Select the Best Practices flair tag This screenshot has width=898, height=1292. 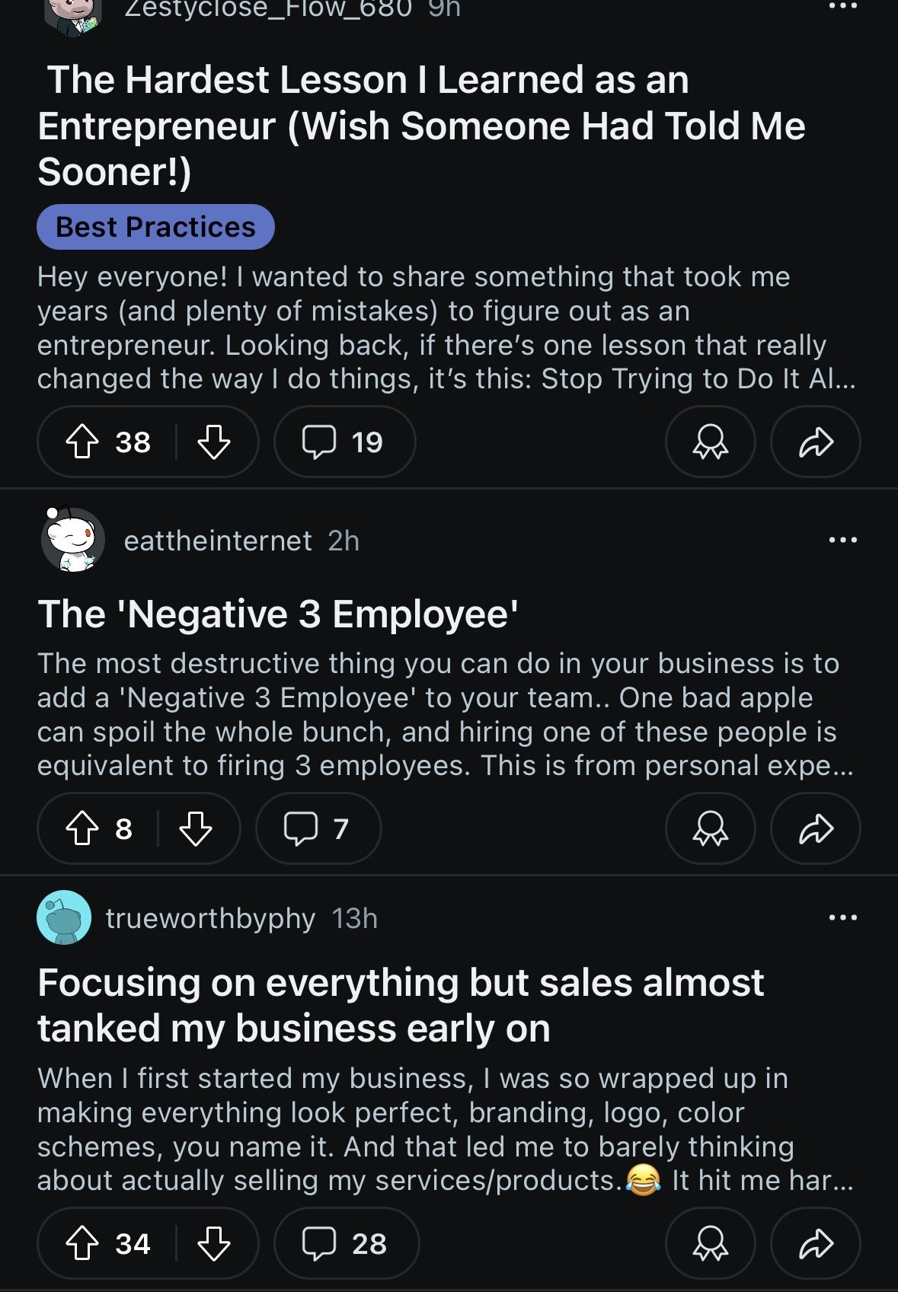155,227
